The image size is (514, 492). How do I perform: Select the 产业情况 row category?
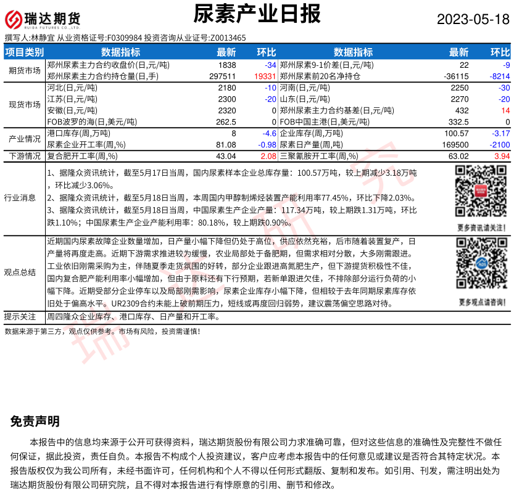coord(25,138)
